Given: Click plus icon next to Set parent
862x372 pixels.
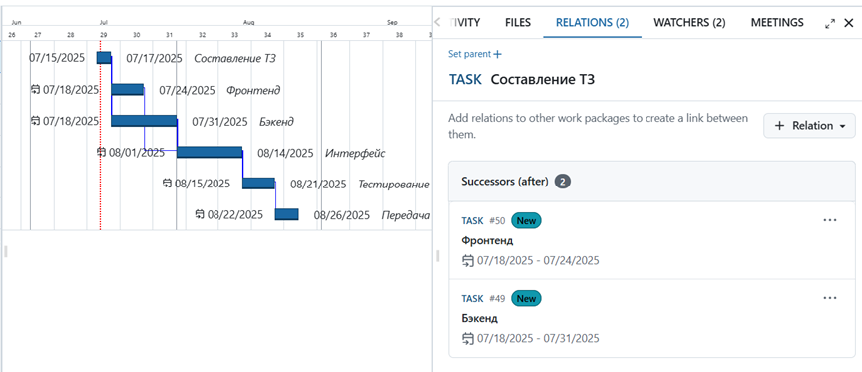Looking at the screenshot, I should (498, 54).
